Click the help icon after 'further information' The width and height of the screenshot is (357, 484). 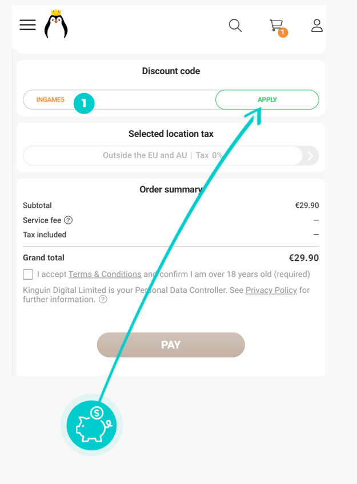coord(103,300)
